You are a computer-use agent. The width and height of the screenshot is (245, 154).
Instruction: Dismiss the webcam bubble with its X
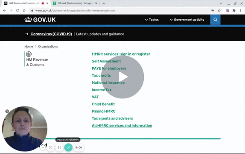tap(7, 111)
